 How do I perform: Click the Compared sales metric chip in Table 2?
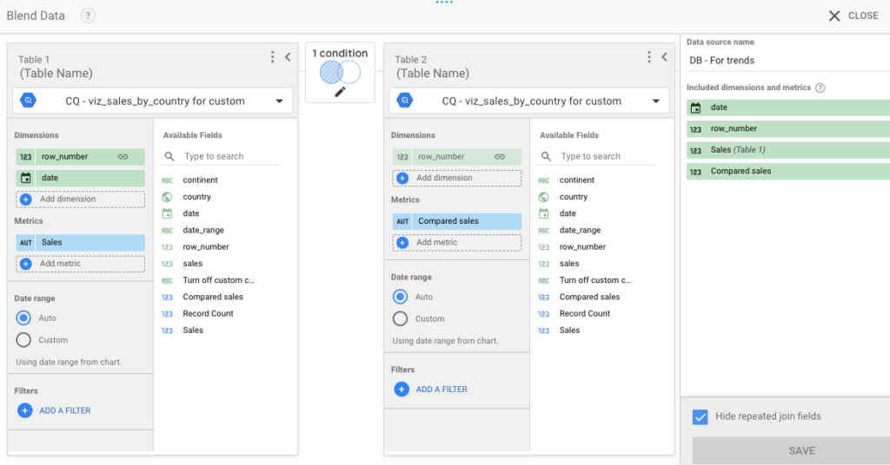coord(457,221)
